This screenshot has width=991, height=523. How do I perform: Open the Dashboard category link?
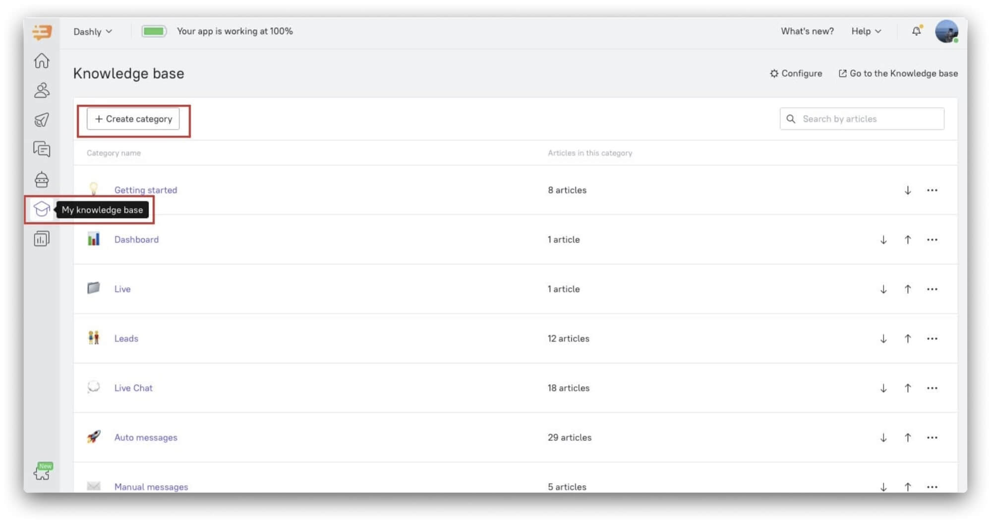click(136, 240)
